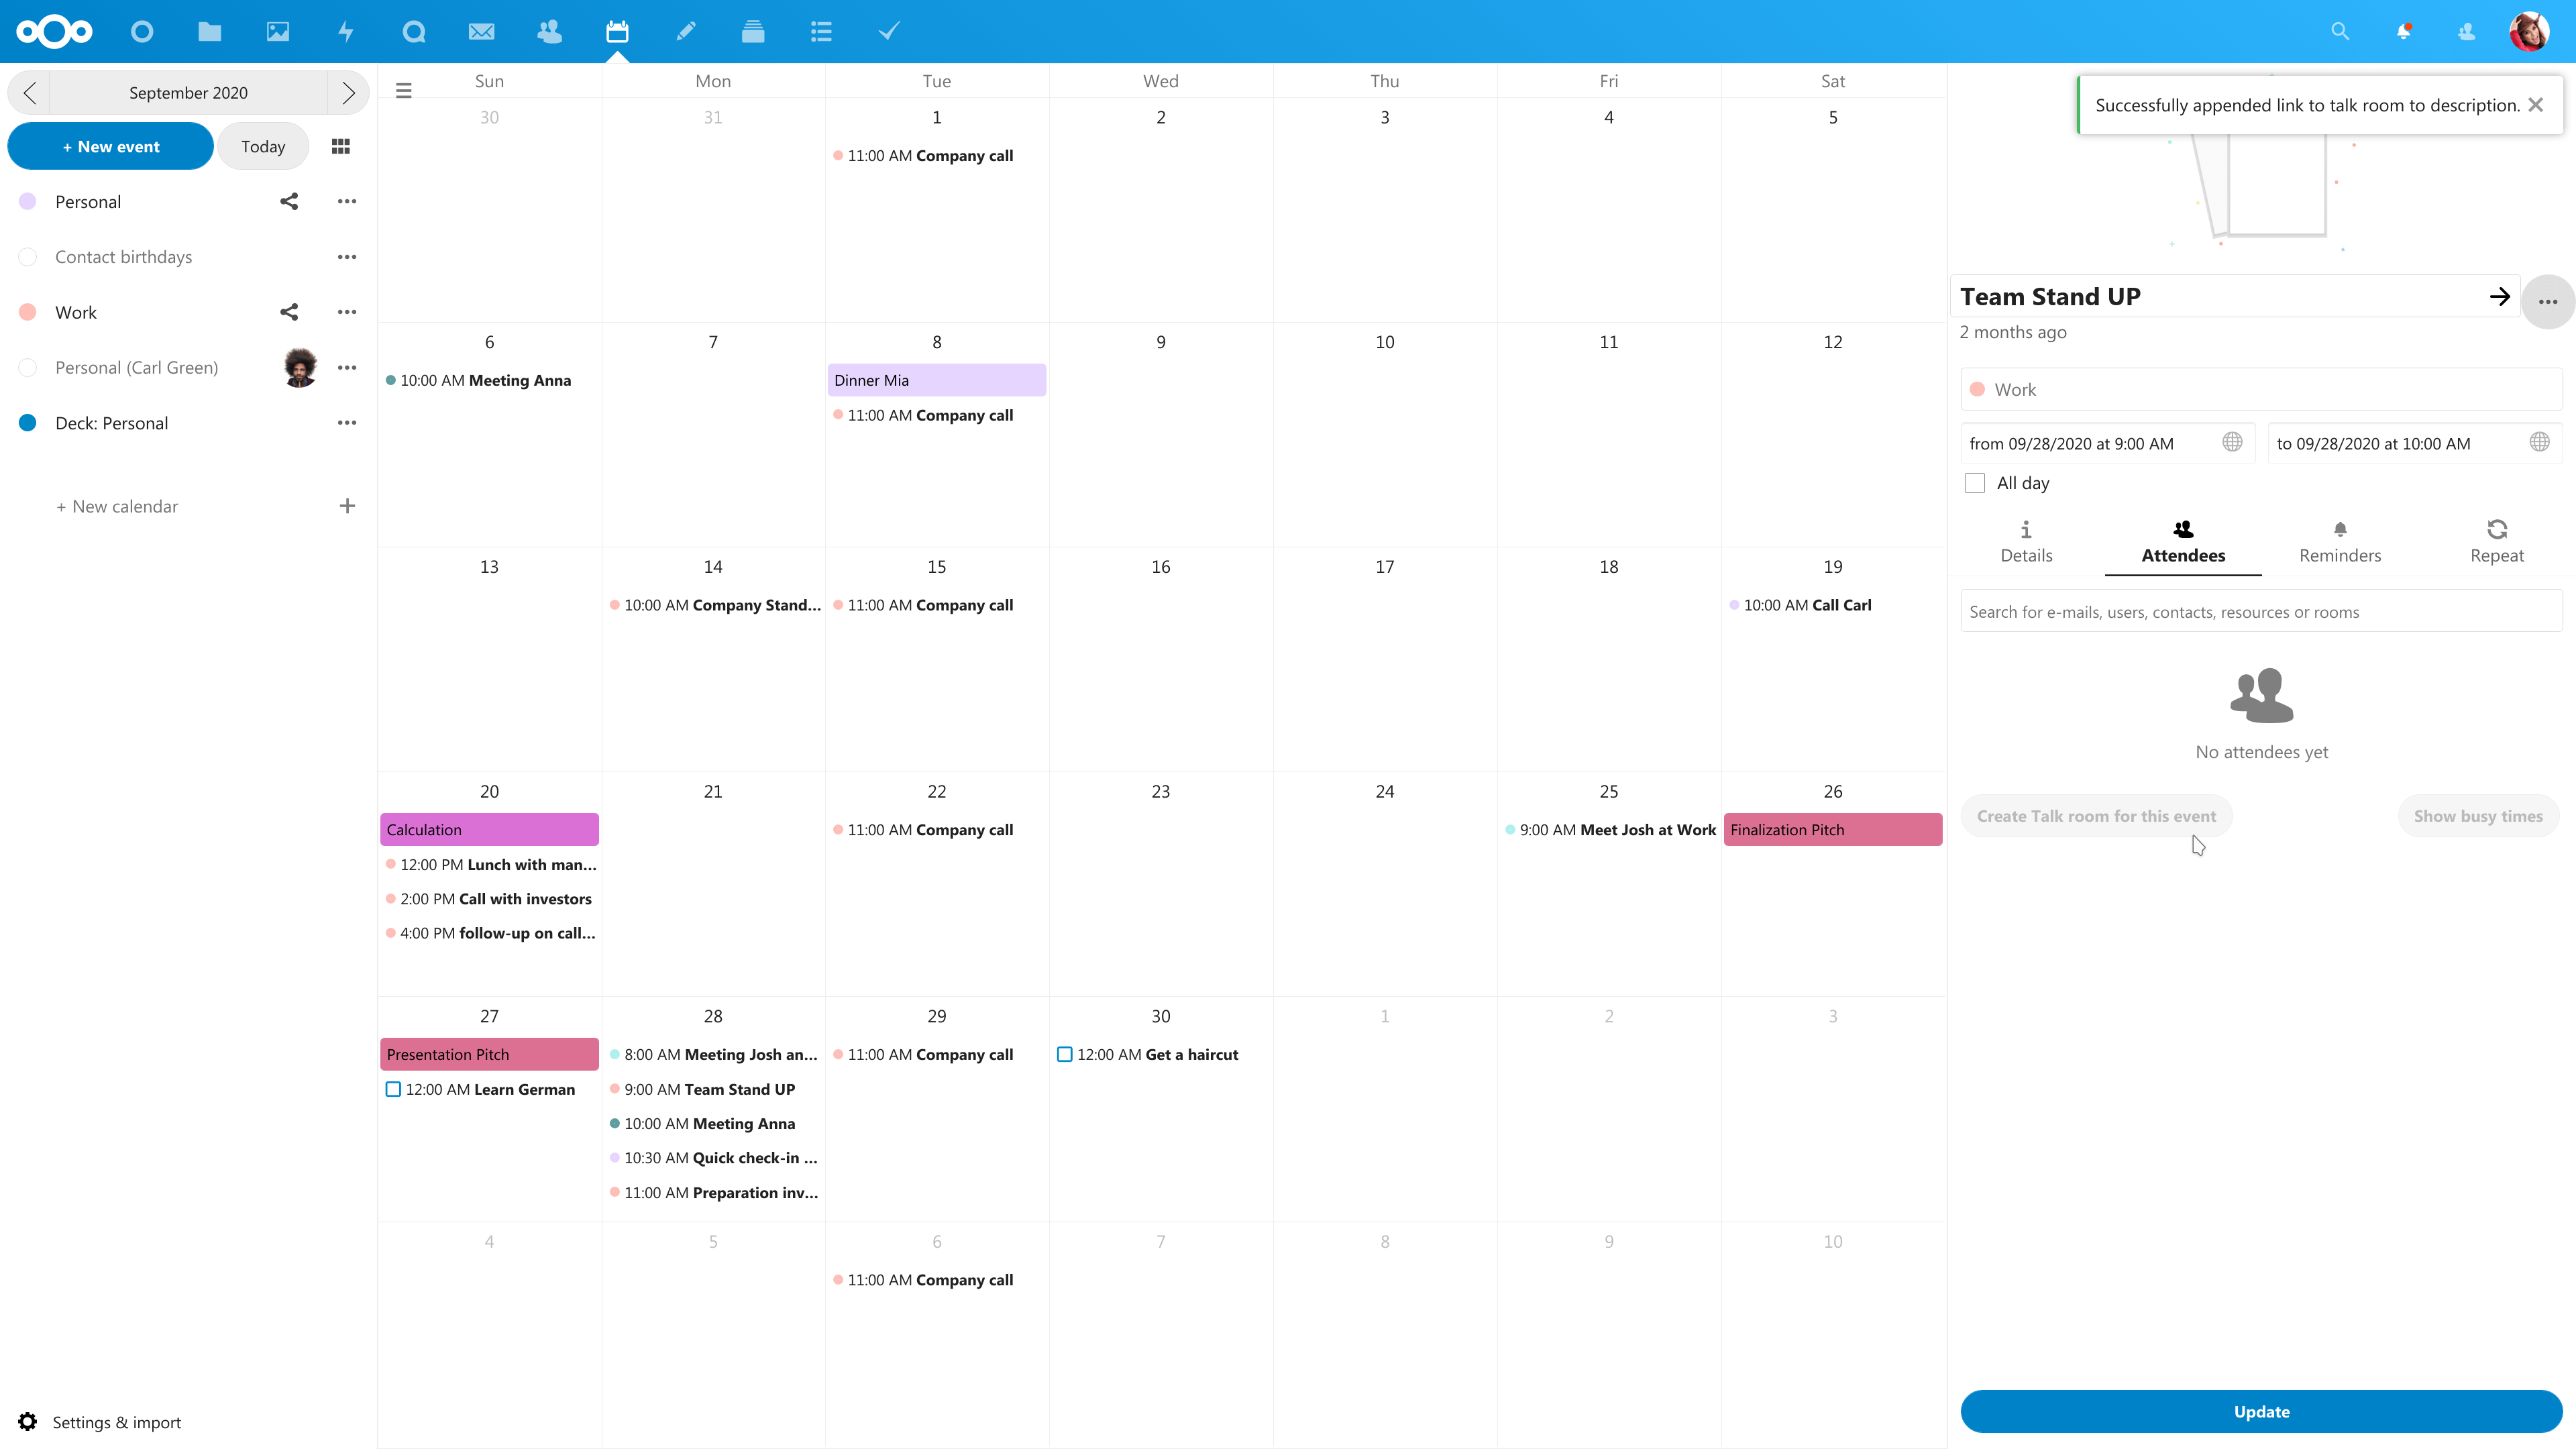Open Personal (Carl Green) options menu

(x=347, y=367)
